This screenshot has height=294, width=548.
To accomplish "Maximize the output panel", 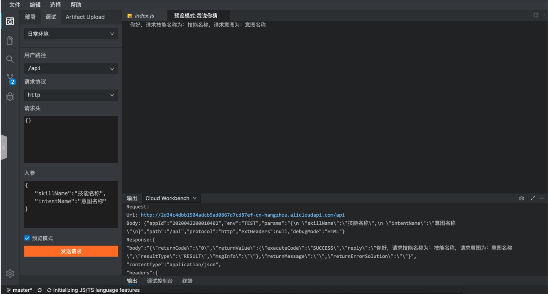I will pos(533,199).
